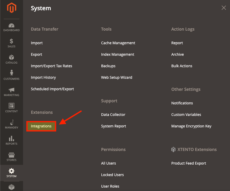Select the Manadev sidebar icon
The height and width of the screenshot is (191, 230).
click(12, 122)
